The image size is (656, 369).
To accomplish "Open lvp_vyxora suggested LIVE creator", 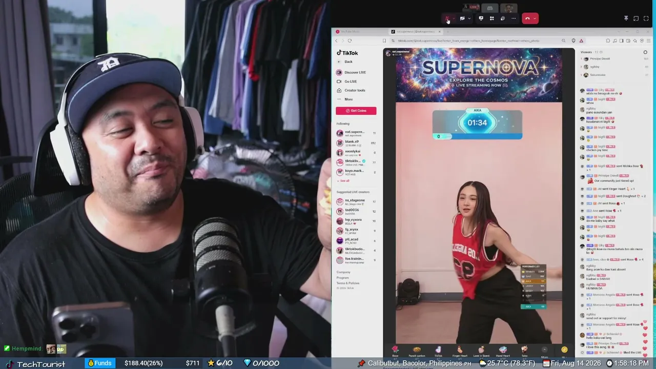I will point(356,221).
